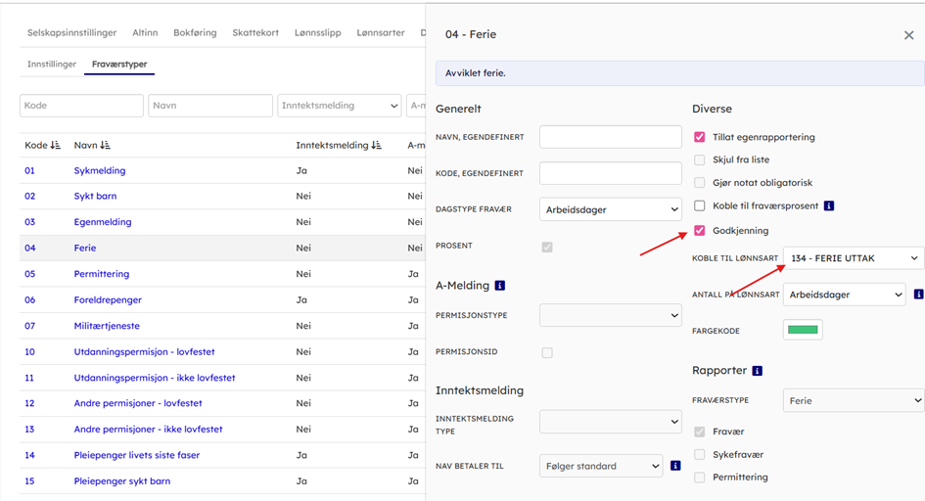
Task: Open the Sykmelding absence type link
Action: tap(100, 170)
